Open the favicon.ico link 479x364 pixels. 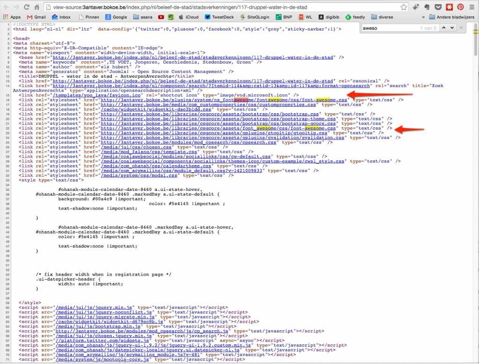click(96, 95)
